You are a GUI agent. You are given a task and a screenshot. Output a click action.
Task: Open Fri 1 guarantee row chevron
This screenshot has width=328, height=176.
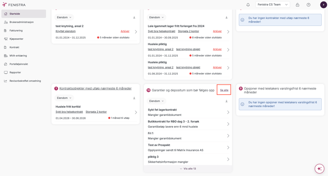[228, 136]
